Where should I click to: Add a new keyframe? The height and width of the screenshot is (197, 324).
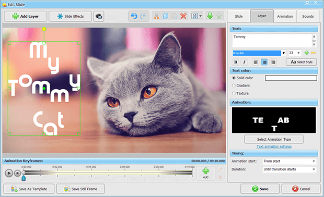[x=205, y=173]
